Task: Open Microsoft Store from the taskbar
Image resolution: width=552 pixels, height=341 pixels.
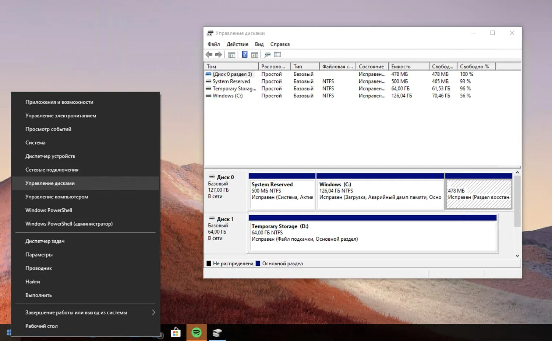Action: (176, 333)
